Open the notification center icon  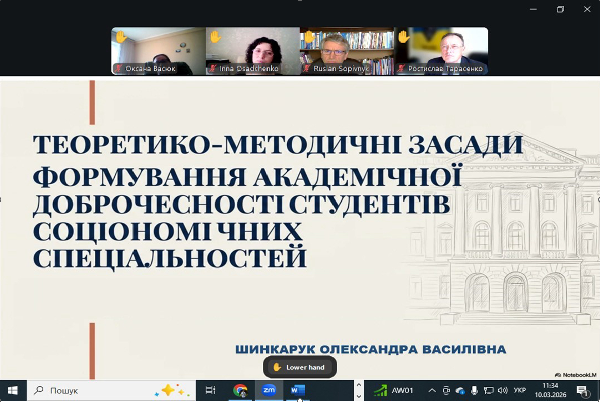tap(582, 391)
